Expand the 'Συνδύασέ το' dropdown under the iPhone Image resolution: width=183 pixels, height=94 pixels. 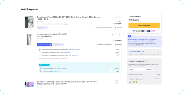[42, 28]
